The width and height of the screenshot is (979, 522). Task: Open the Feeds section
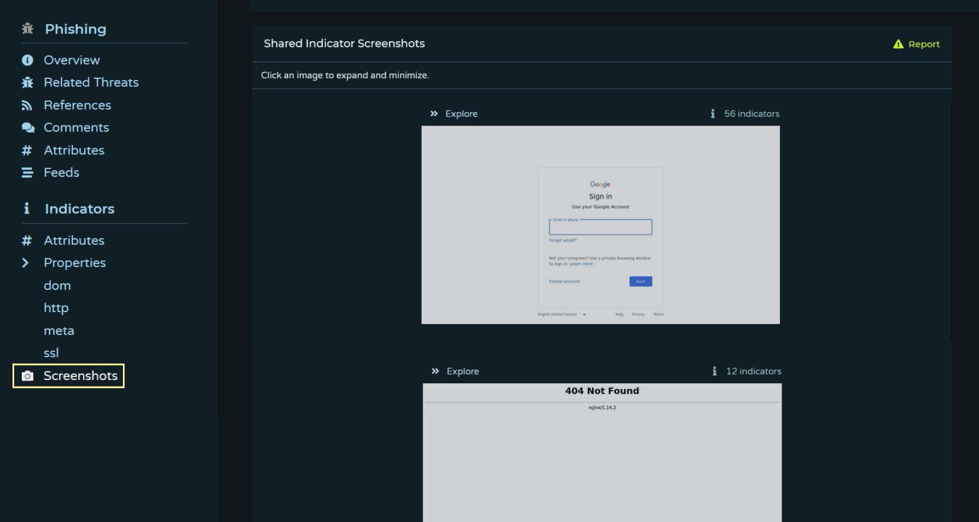(x=61, y=173)
